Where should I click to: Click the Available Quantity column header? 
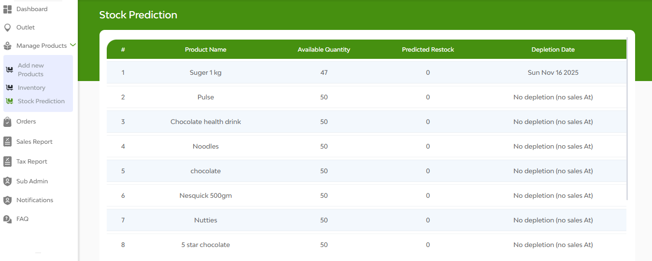[324, 50]
